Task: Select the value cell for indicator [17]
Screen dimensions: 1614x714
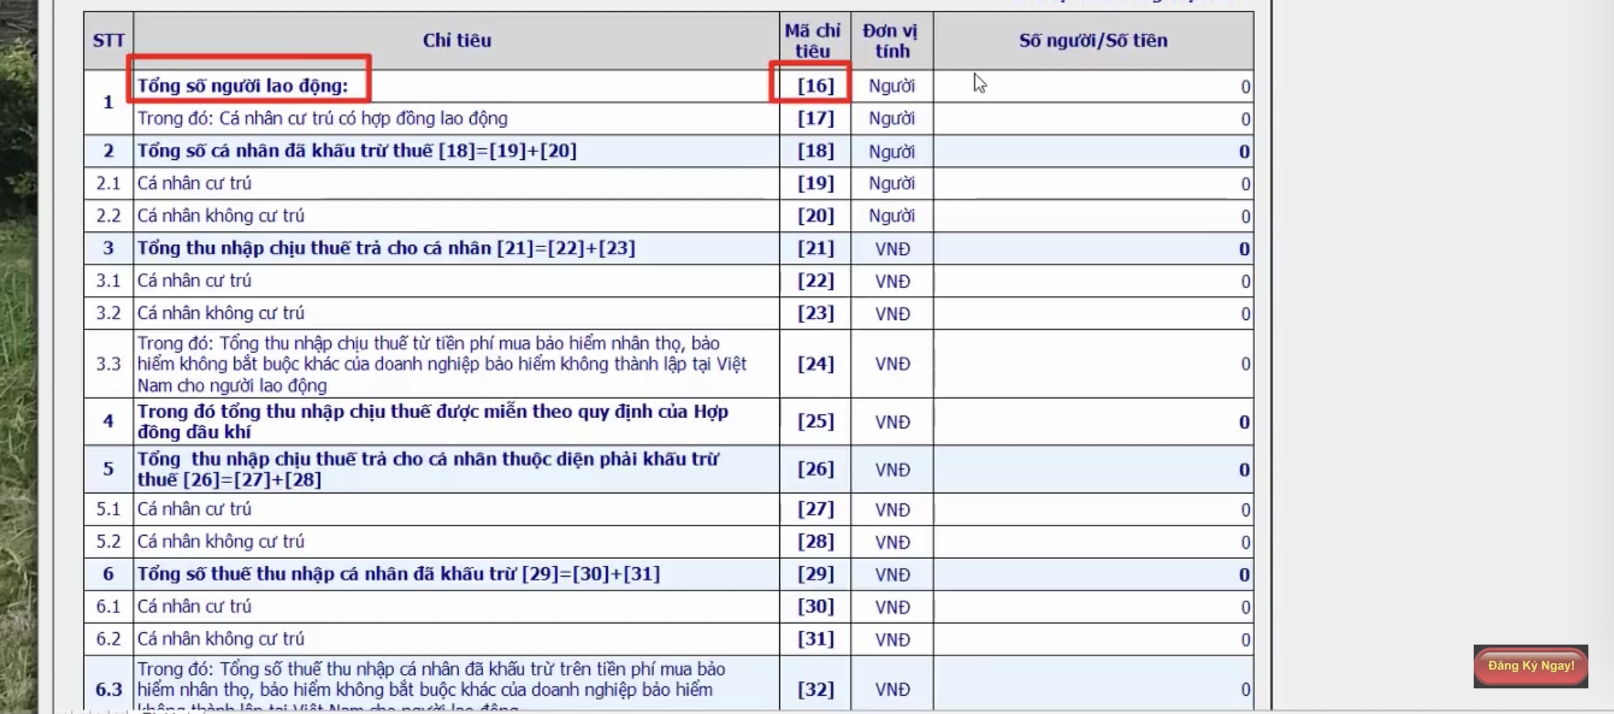Action: (1093, 119)
